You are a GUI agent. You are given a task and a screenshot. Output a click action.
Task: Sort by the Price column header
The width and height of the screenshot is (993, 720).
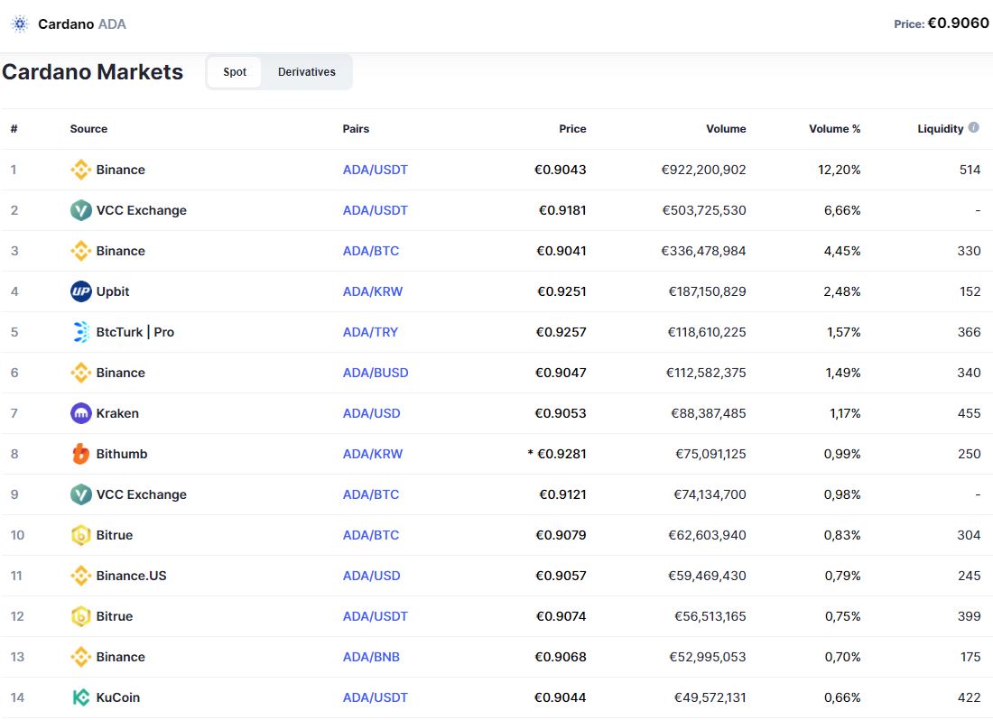tap(572, 128)
